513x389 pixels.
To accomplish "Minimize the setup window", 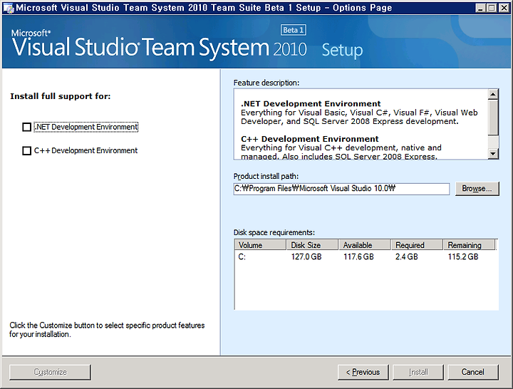I will [480, 8].
